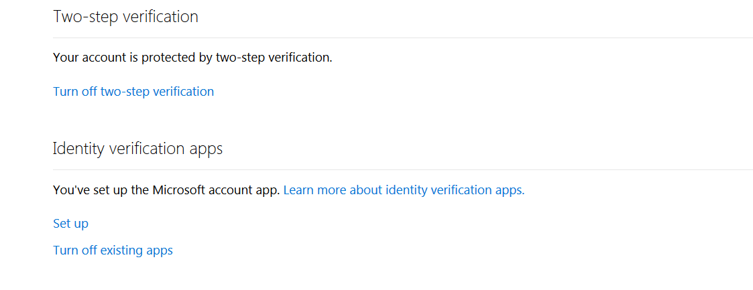753x290 pixels.
Task: Click the 'Set up' link
Action: (x=70, y=224)
